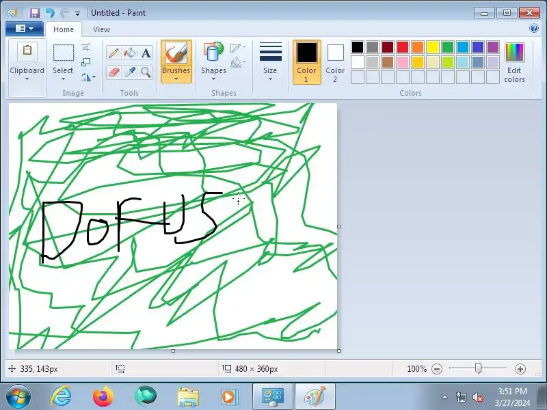Viewport: 547px width, 410px height.
Task: Click Paint application icon in title bar
Action: tap(12, 13)
